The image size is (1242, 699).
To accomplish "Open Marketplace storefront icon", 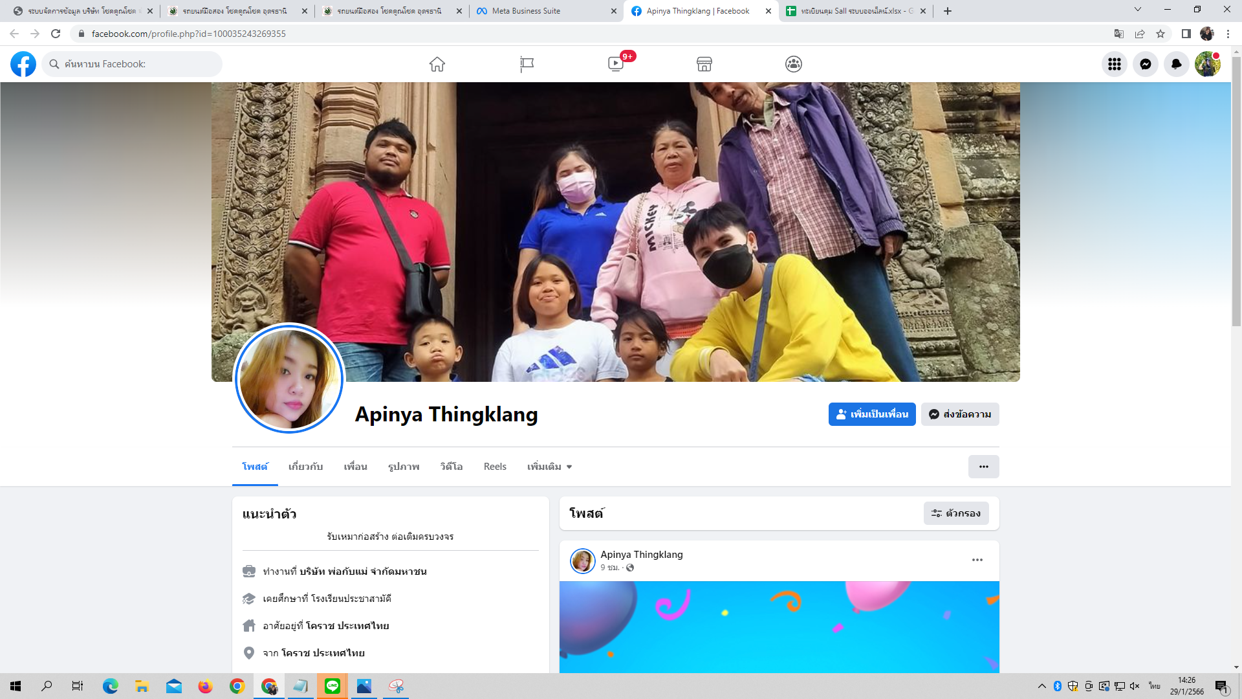I will pos(704,64).
